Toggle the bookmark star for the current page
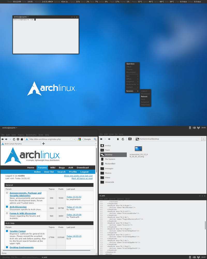Viewport: 207px width, 259px height. tap(71, 139)
